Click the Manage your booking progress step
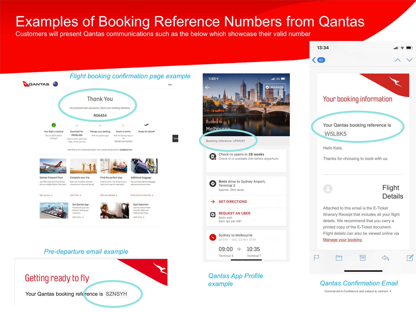Screen dimensions: 416x312 pos(100,132)
